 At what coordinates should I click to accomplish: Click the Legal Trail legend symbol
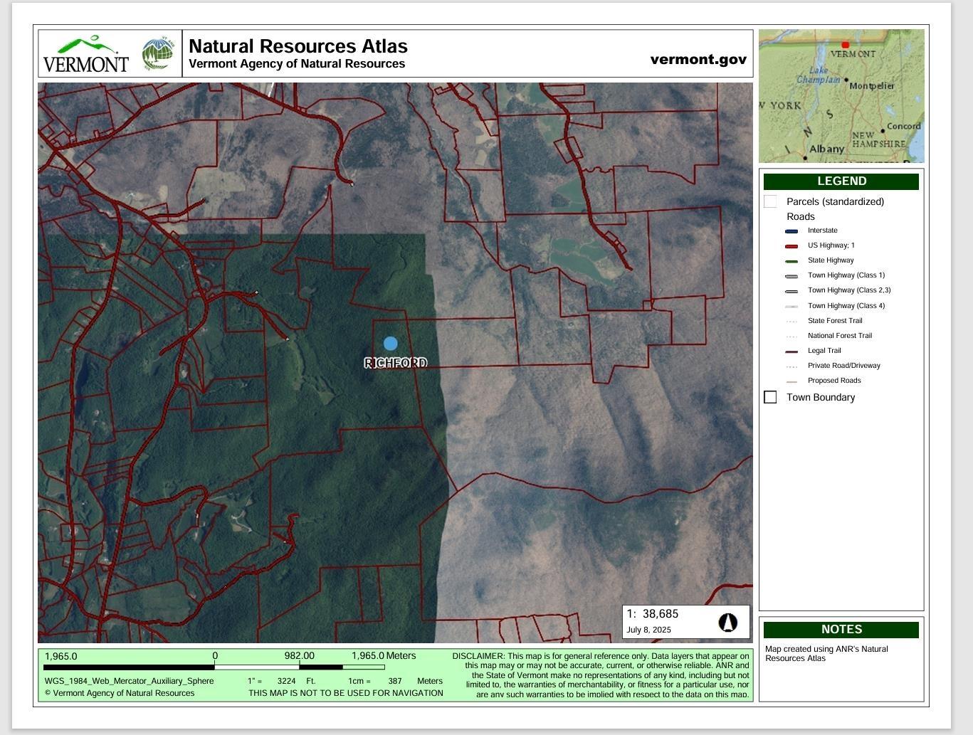791,351
